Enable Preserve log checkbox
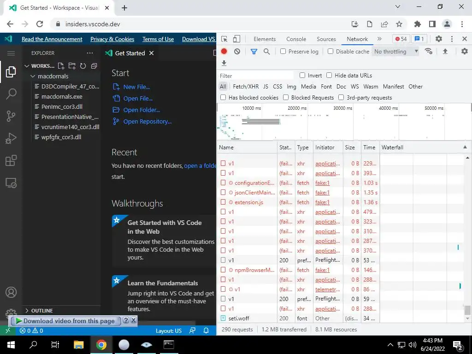This screenshot has height=354, width=472. [283, 51]
